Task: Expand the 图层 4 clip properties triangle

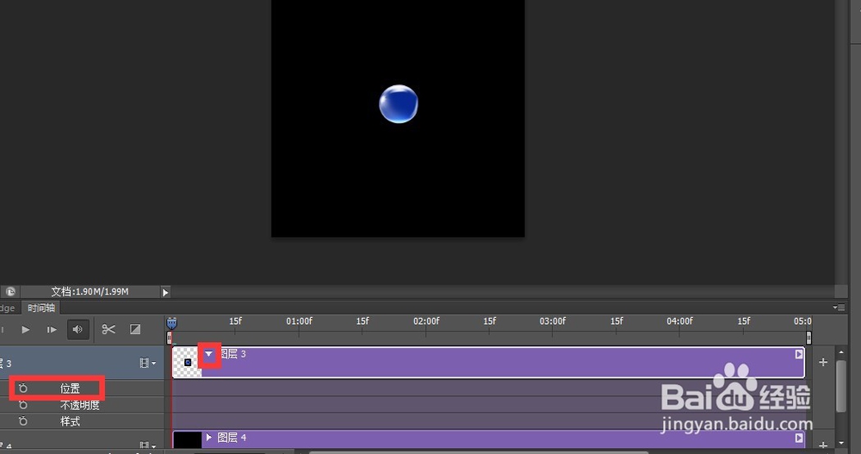Action: point(208,438)
